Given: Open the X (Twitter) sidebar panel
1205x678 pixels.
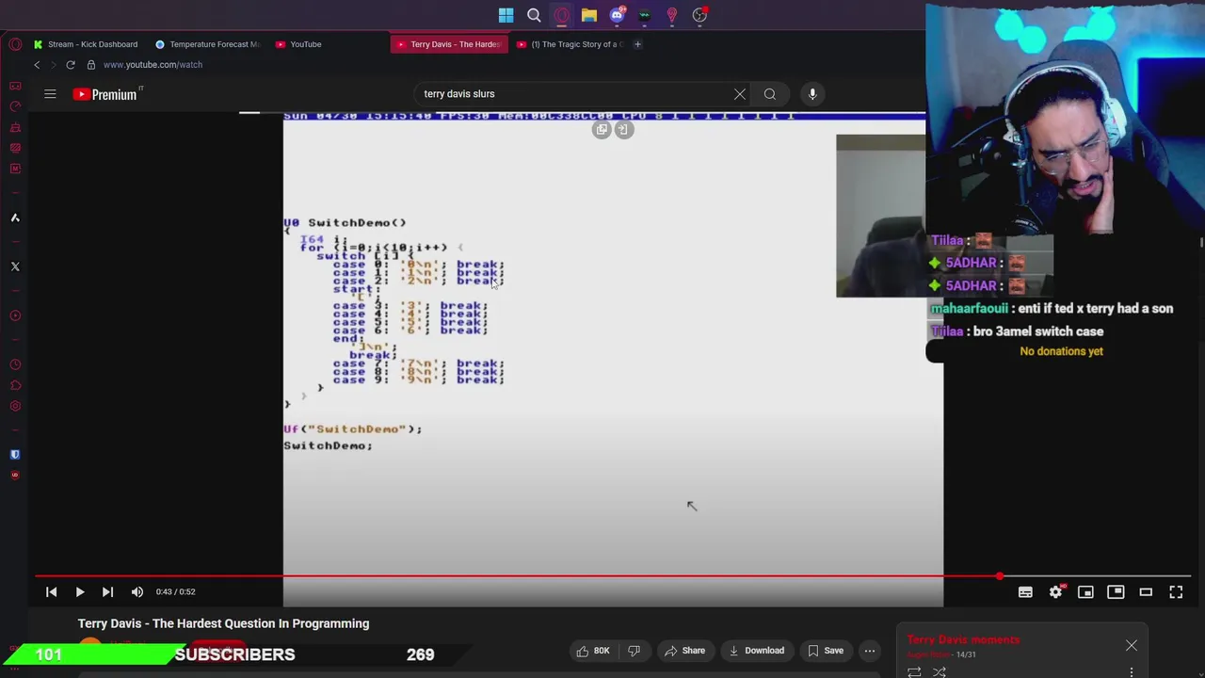Looking at the screenshot, I should coord(15,266).
